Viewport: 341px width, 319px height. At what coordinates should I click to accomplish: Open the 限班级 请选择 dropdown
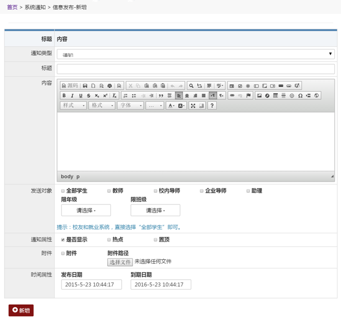point(155,210)
